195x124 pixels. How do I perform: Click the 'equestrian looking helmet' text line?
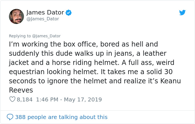pos(91,72)
